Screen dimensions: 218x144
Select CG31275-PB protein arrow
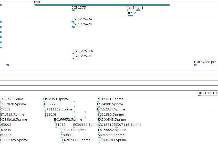coord(73,59)
